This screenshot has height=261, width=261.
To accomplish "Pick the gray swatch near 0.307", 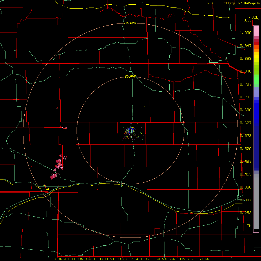I will pyautogui.click(x=256, y=202).
